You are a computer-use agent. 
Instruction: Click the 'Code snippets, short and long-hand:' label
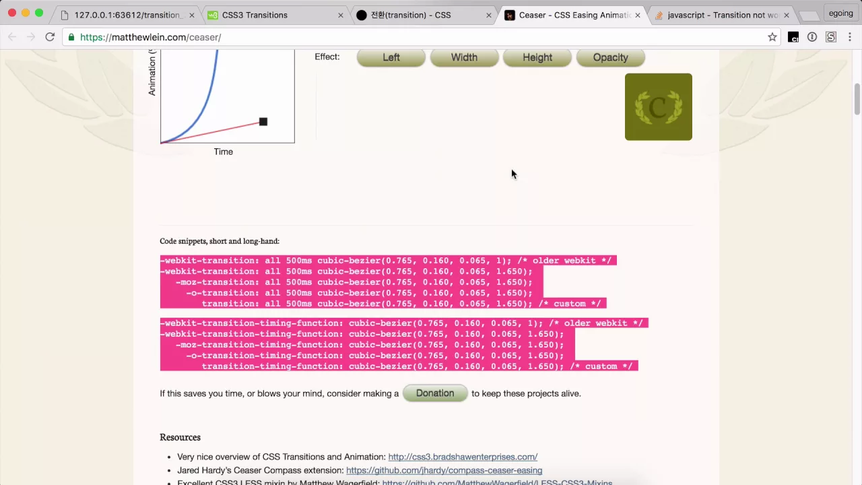point(220,241)
